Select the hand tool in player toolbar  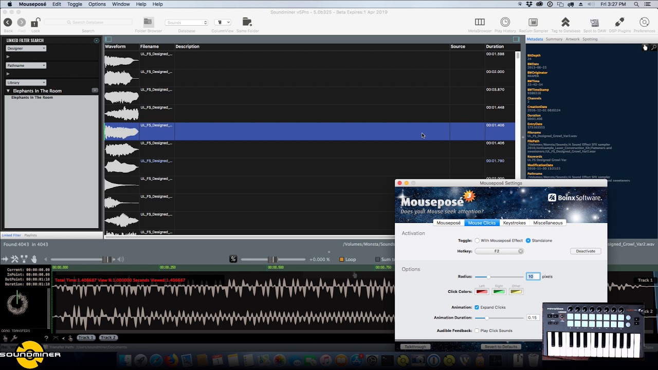[34, 259]
